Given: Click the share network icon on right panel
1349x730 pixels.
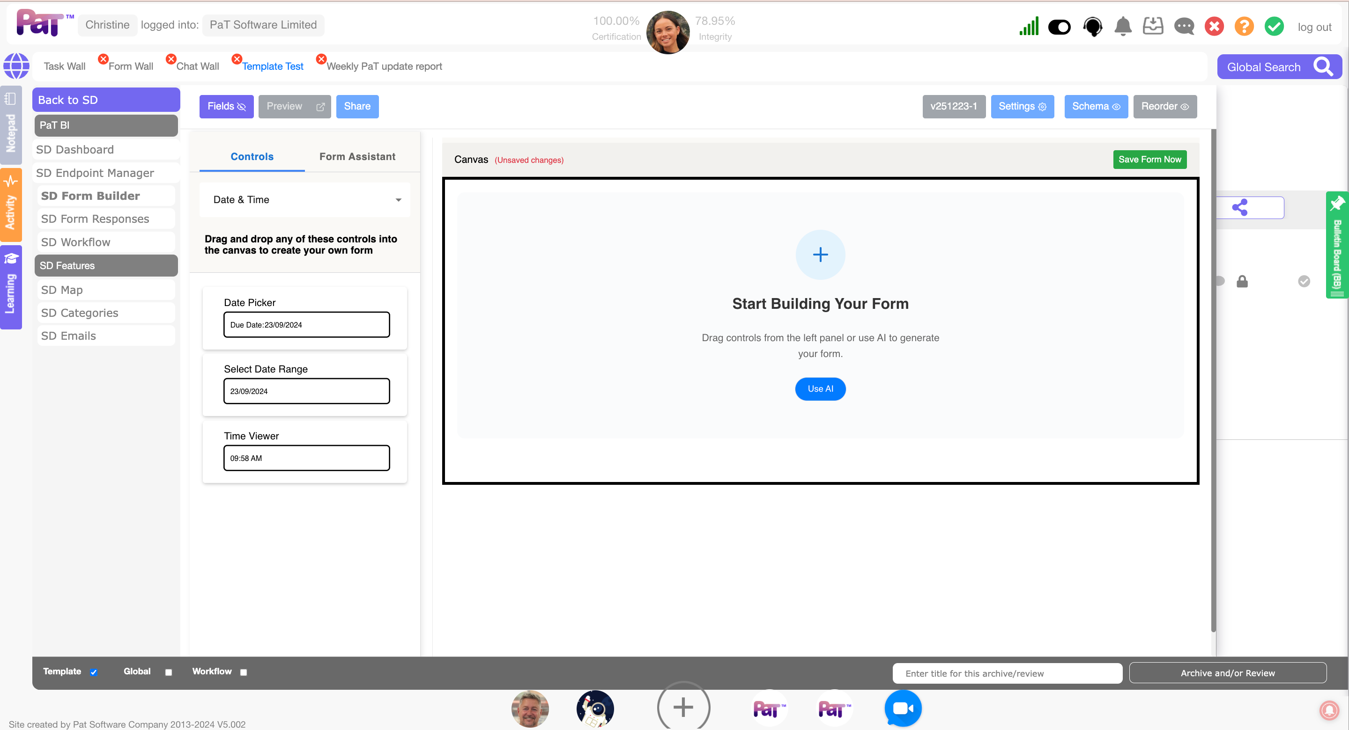Looking at the screenshot, I should point(1239,208).
